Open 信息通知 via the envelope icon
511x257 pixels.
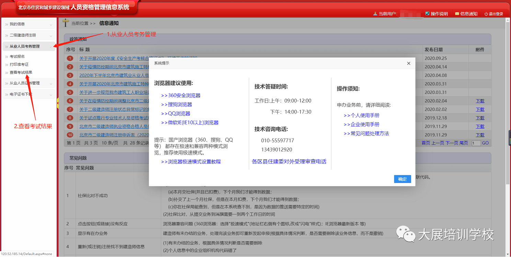tap(457, 14)
